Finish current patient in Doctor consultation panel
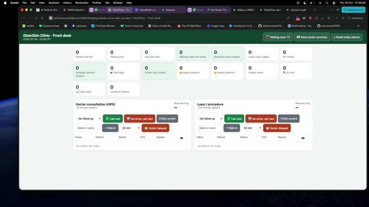Screen dimensions: 369x207 (x=167, y=119)
